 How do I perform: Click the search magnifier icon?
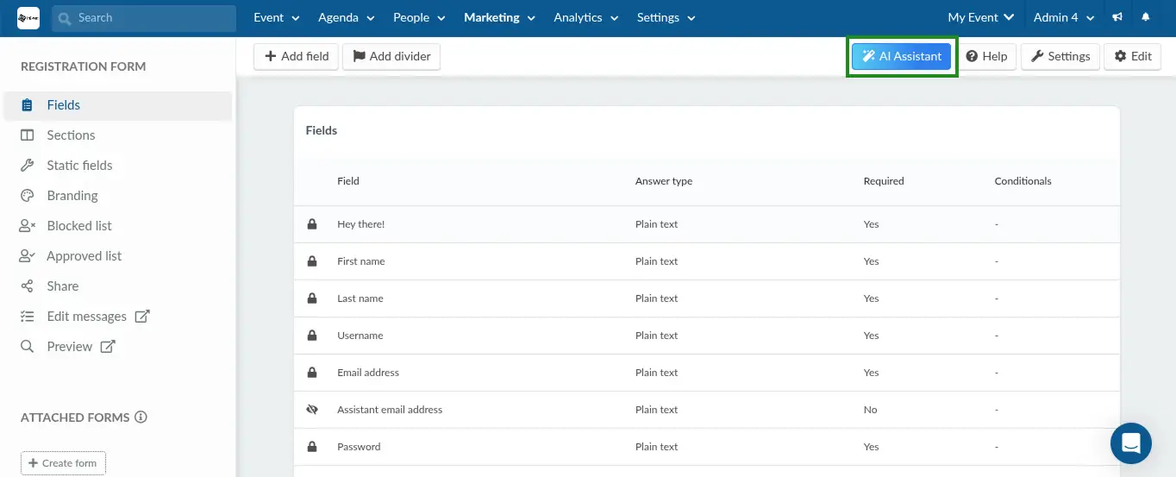tap(65, 18)
